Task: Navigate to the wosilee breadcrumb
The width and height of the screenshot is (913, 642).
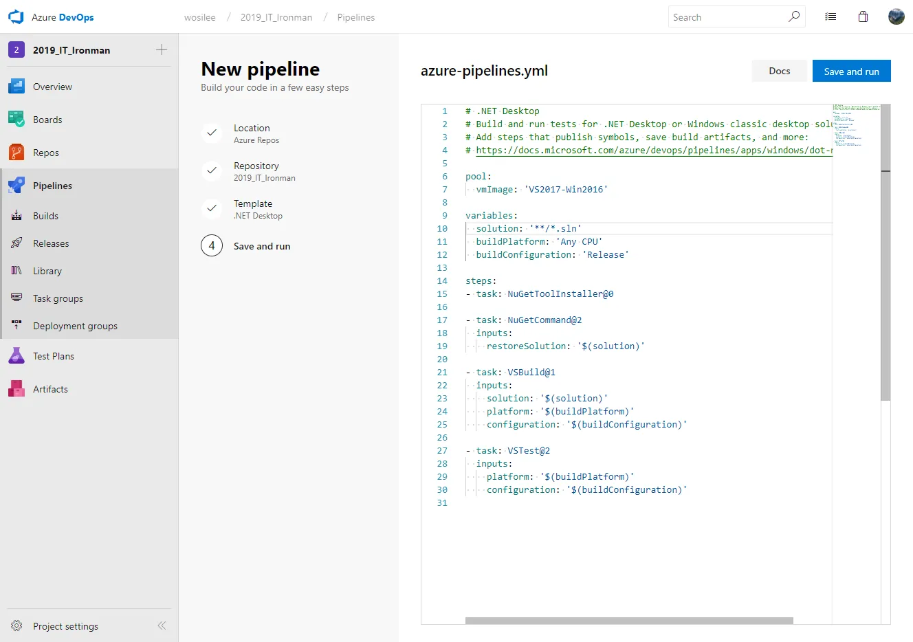Action: pyautogui.click(x=200, y=17)
